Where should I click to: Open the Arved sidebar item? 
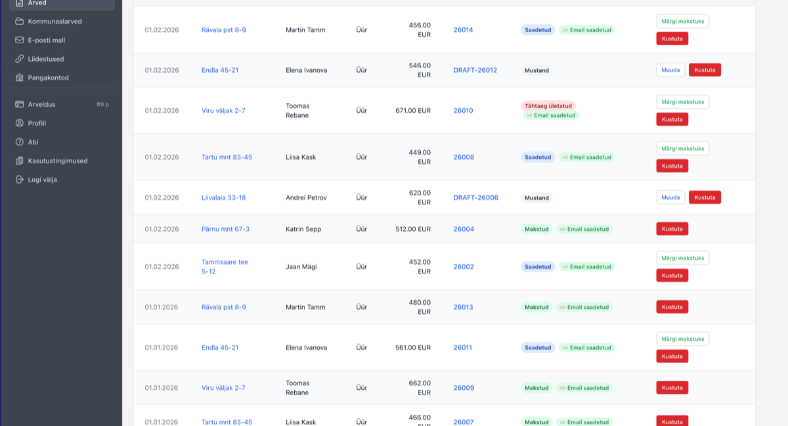[x=37, y=3]
